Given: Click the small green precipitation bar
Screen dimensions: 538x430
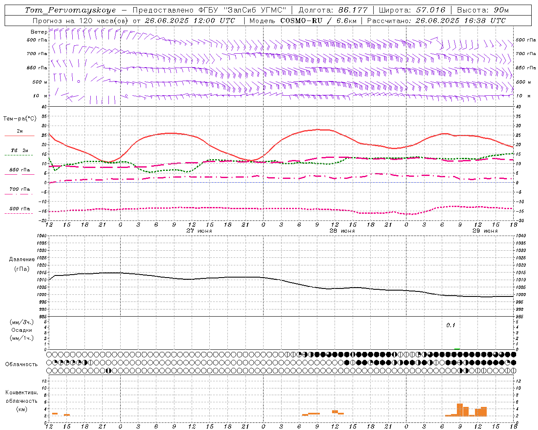Looking at the screenshot, I should click(457, 349).
